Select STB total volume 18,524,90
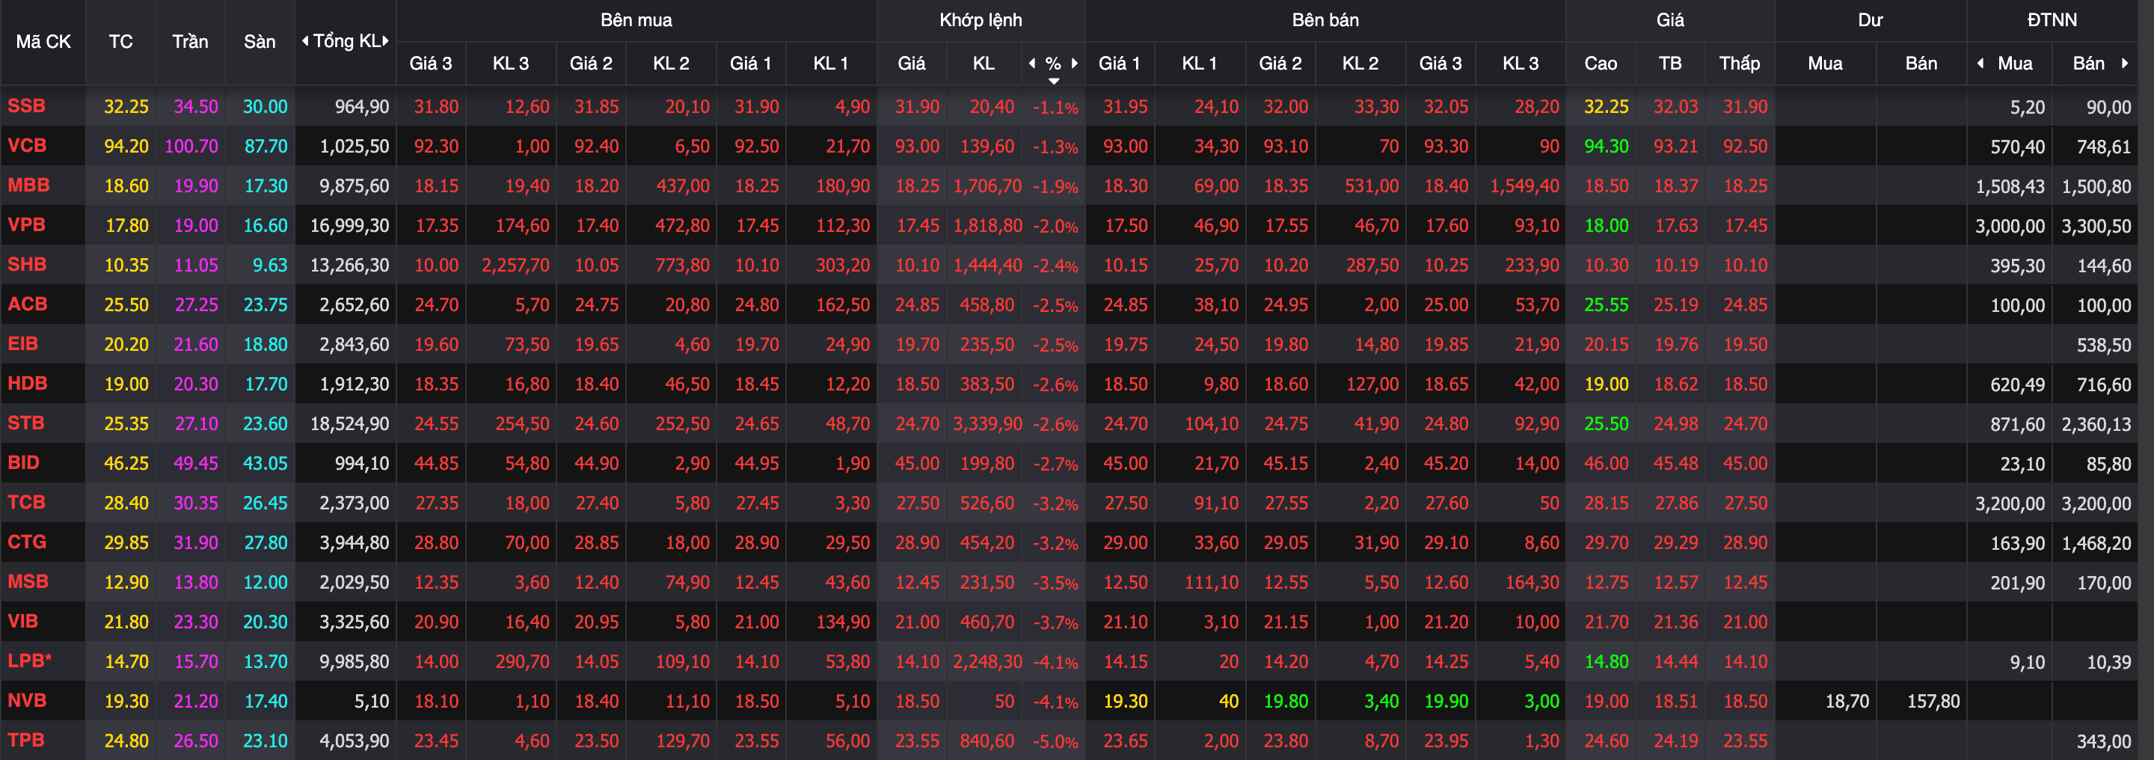 [349, 424]
